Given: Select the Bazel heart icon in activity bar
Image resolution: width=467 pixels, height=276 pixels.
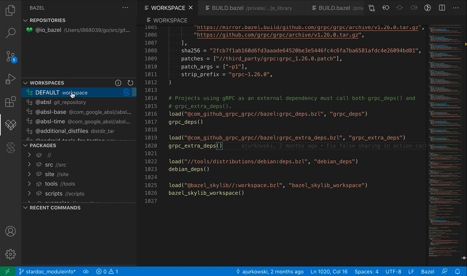Looking at the screenshot, I should (x=10, y=125).
